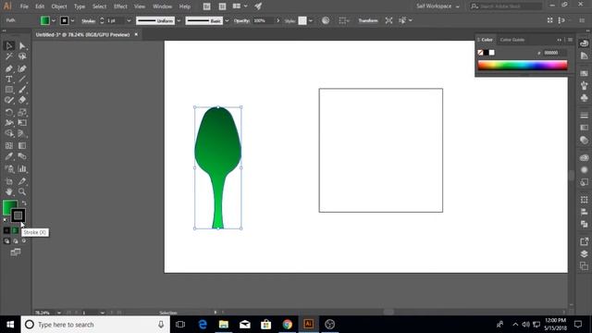Select the Magic Wand tool
The height and width of the screenshot is (333, 592).
click(x=9, y=56)
